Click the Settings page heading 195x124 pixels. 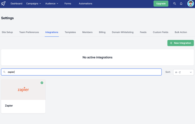7,18
